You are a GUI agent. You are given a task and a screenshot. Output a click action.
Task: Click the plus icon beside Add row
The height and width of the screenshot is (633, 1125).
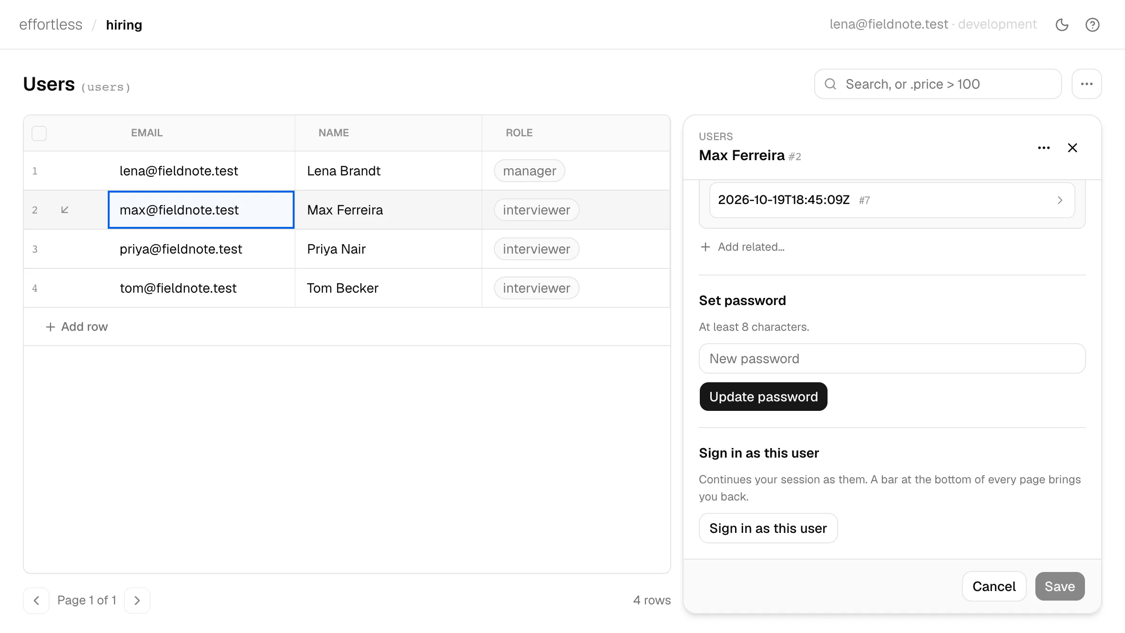(x=51, y=327)
